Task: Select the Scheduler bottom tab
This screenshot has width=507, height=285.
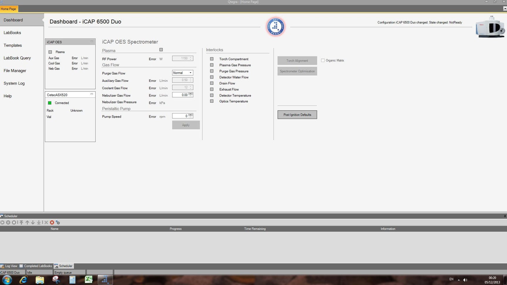Action: [63, 266]
